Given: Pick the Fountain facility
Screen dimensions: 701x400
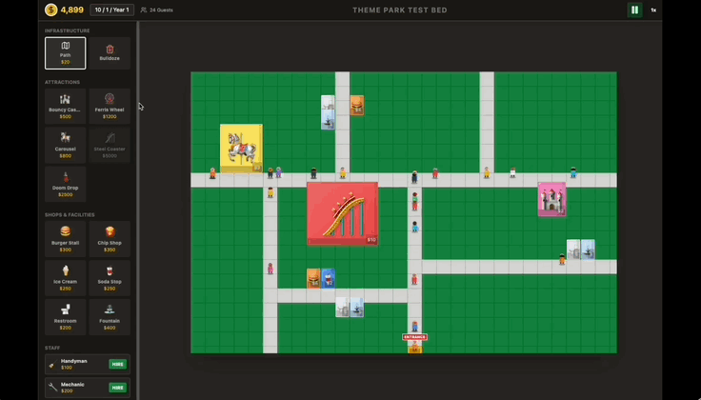Looking at the screenshot, I should pos(110,316).
